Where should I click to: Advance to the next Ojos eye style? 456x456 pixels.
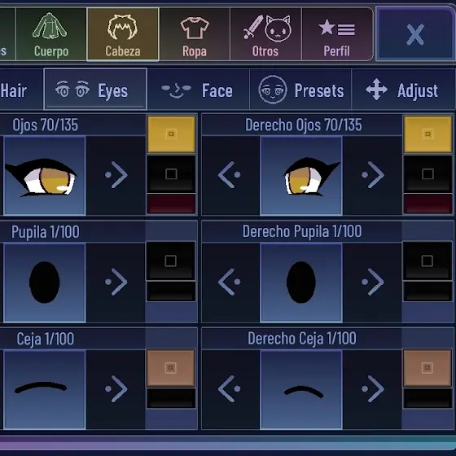pyautogui.click(x=116, y=175)
